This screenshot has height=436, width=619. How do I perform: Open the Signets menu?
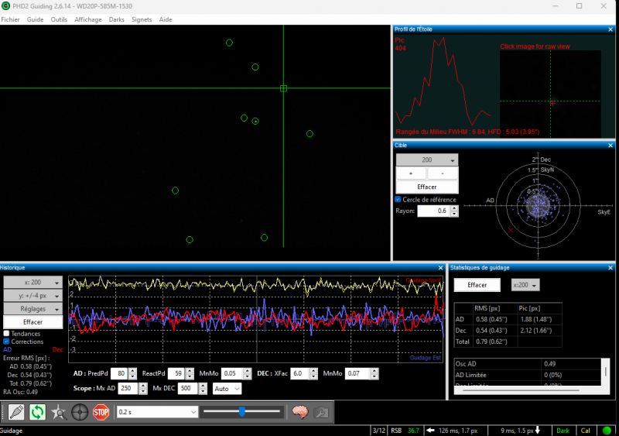click(142, 19)
